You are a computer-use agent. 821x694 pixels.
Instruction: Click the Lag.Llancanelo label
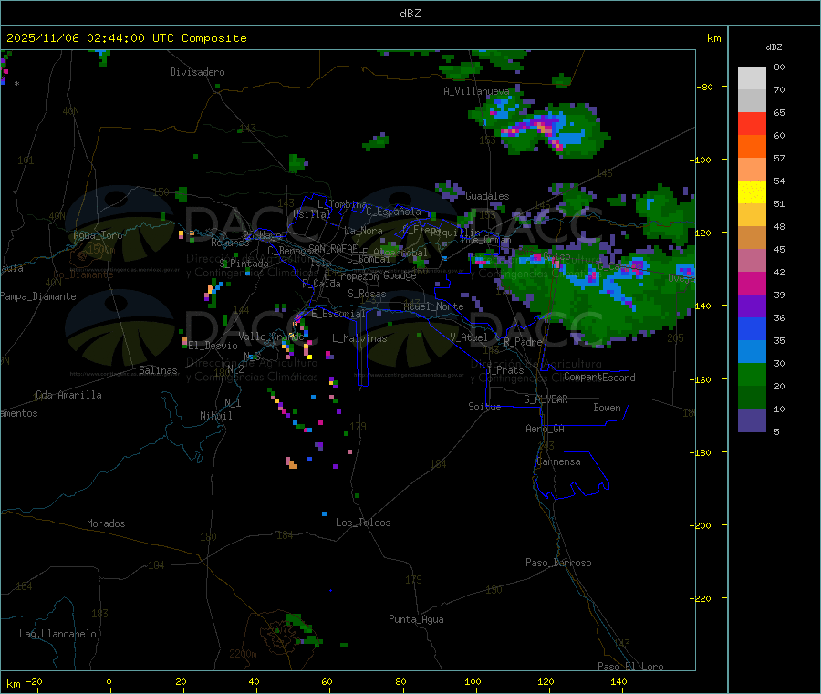click(x=57, y=635)
